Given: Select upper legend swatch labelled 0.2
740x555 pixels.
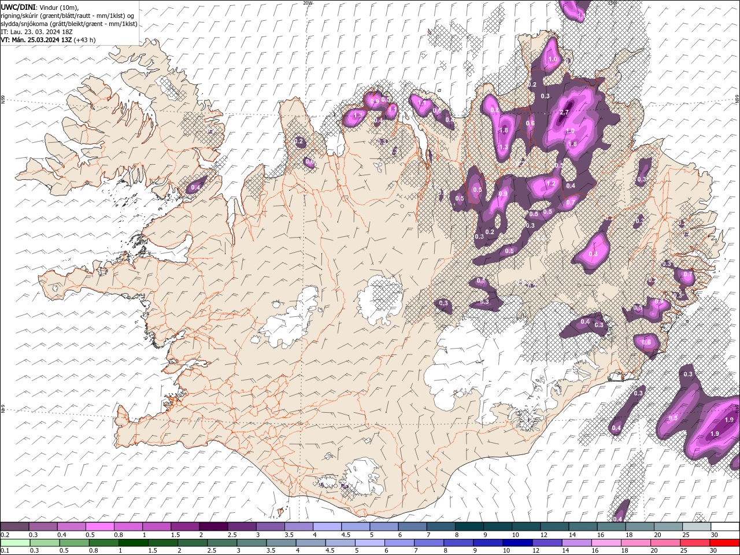Looking at the screenshot, I should pyautogui.click(x=14, y=527).
